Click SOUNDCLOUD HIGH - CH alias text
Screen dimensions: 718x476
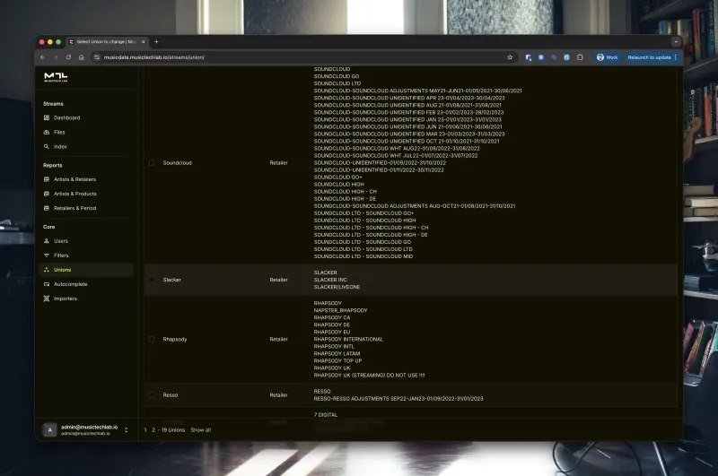[x=346, y=192]
